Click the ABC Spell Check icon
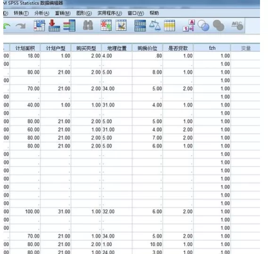The width and height of the screenshot is (268, 254). (237, 25)
